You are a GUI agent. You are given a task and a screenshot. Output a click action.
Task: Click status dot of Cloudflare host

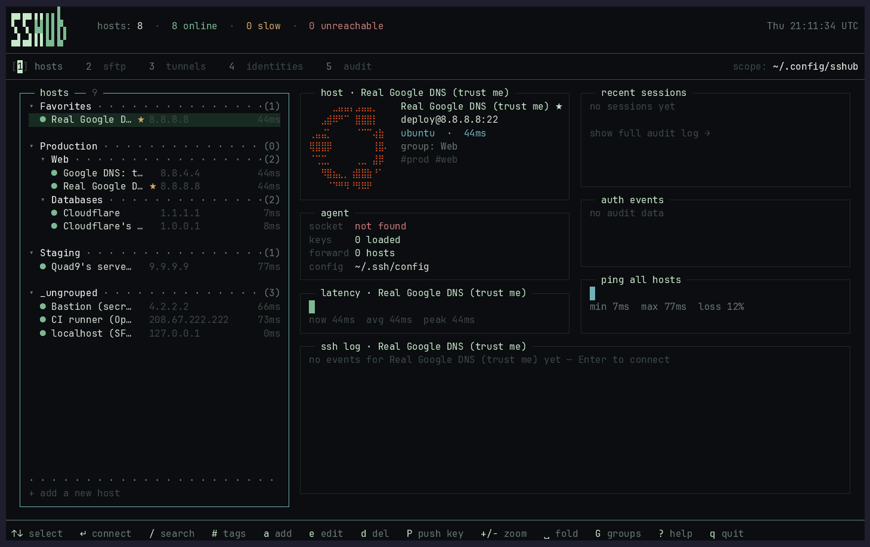point(54,213)
